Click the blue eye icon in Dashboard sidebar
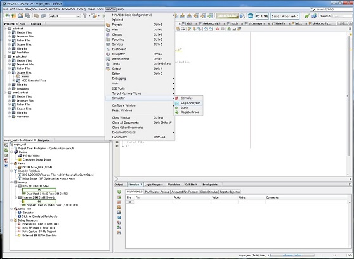The image size is (354, 259). click(x=6, y=166)
